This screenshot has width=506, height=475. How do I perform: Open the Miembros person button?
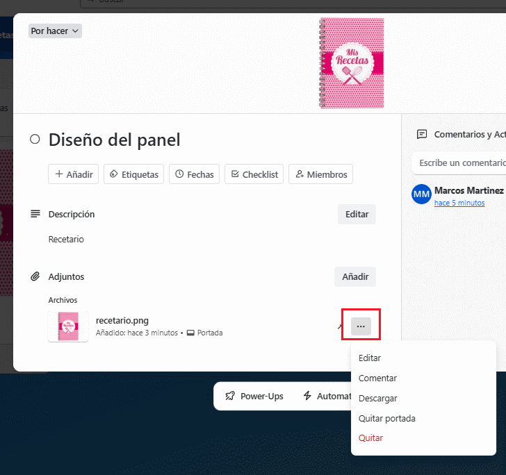pos(320,174)
